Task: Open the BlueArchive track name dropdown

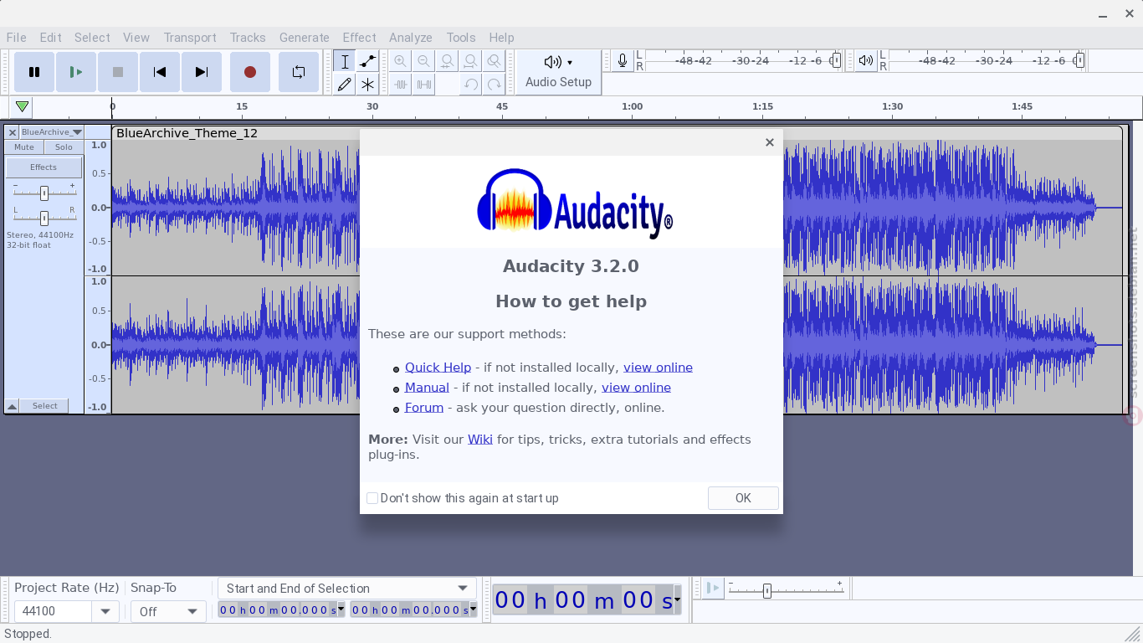Action: [x=51, y=132]
